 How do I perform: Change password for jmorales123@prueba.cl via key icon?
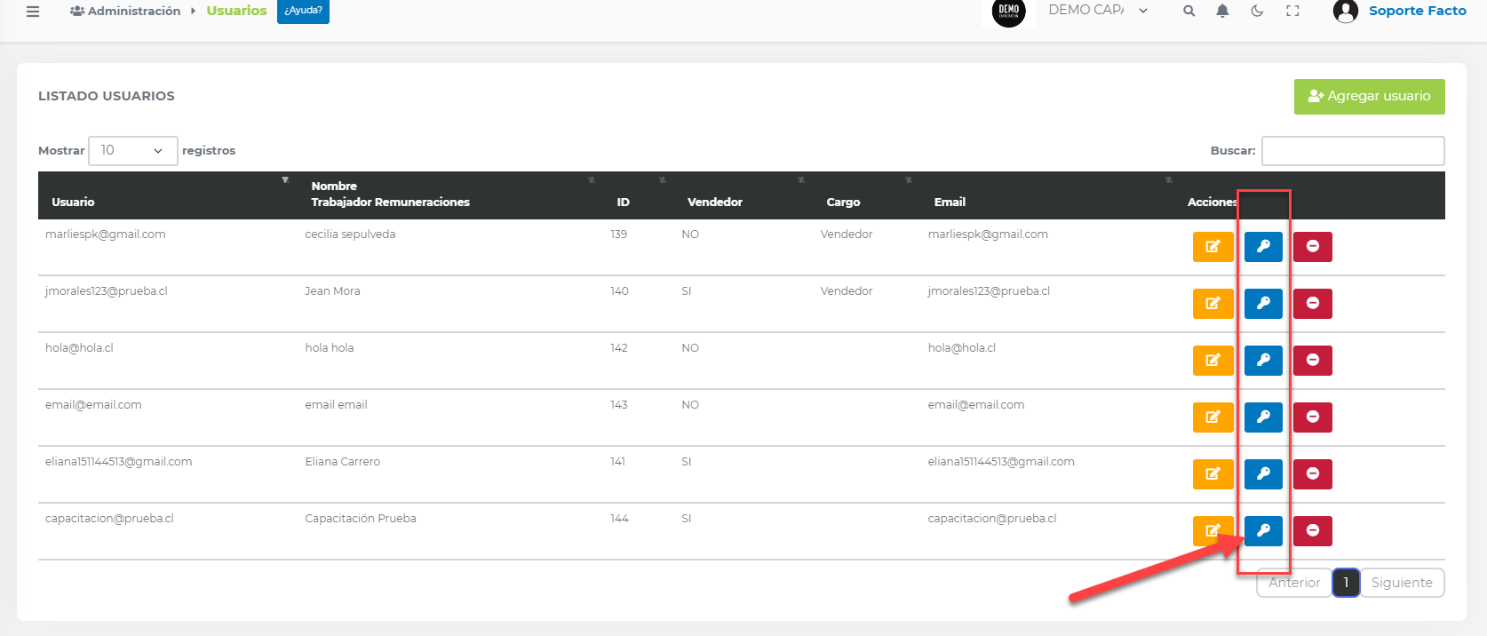point(1263,304)
